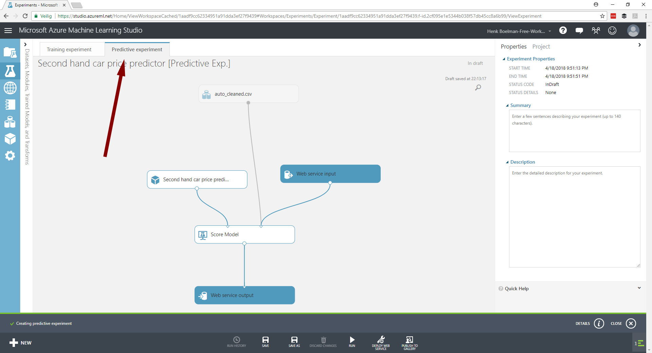652x353 pixels.
Task: Select the Web service input module
Action: [330, 174]
